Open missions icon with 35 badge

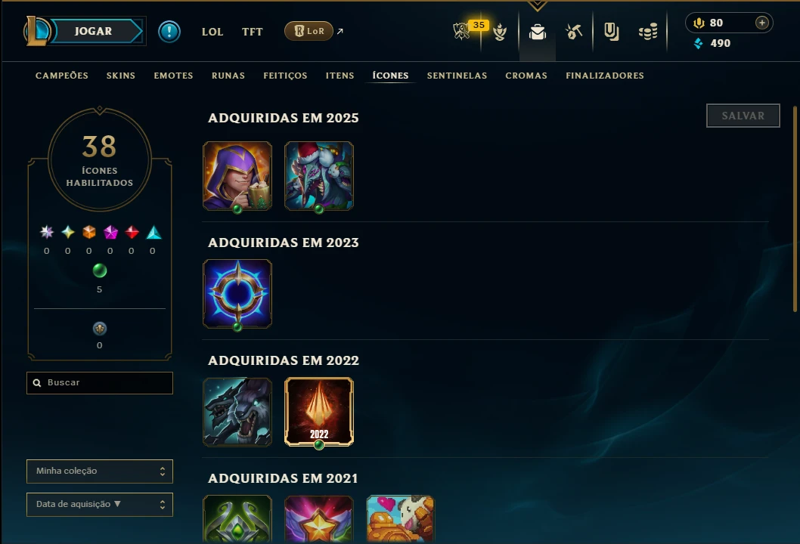point(464,31)
